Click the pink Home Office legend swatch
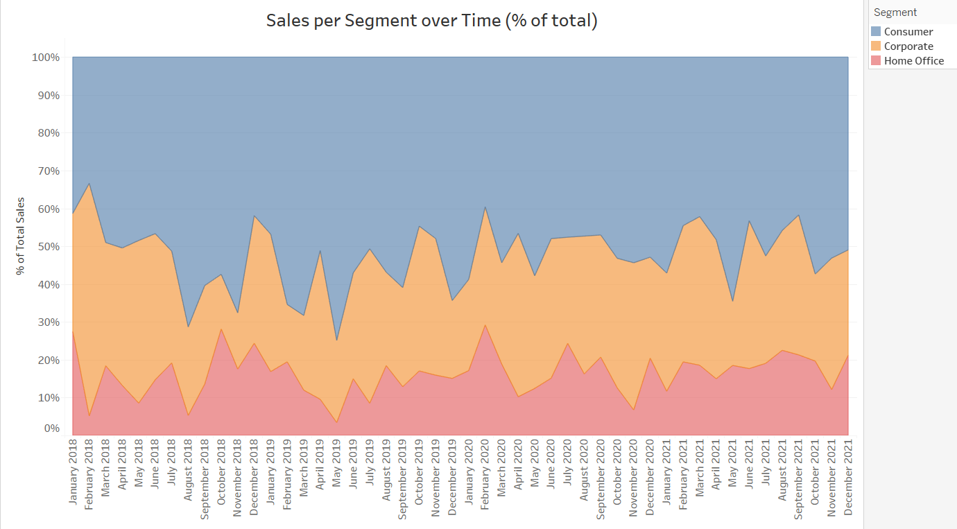The height and width of the screenshot is (529, 957). 876,61
